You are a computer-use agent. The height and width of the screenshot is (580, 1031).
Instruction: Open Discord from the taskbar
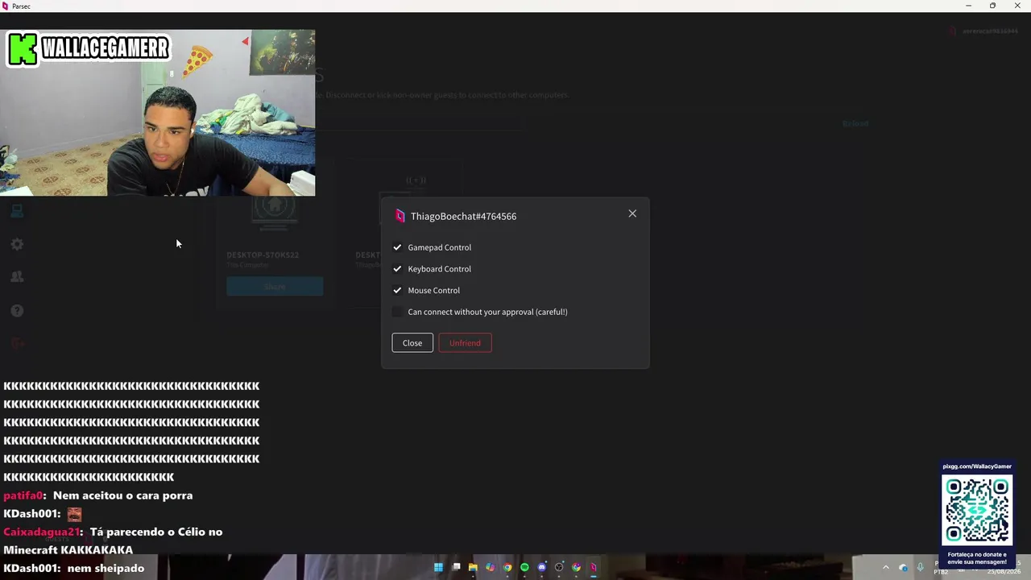542,567
